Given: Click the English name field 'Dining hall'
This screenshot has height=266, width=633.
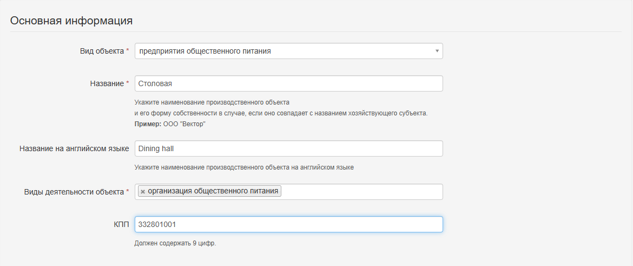Looking at the screenshot, I should point(288,148).
